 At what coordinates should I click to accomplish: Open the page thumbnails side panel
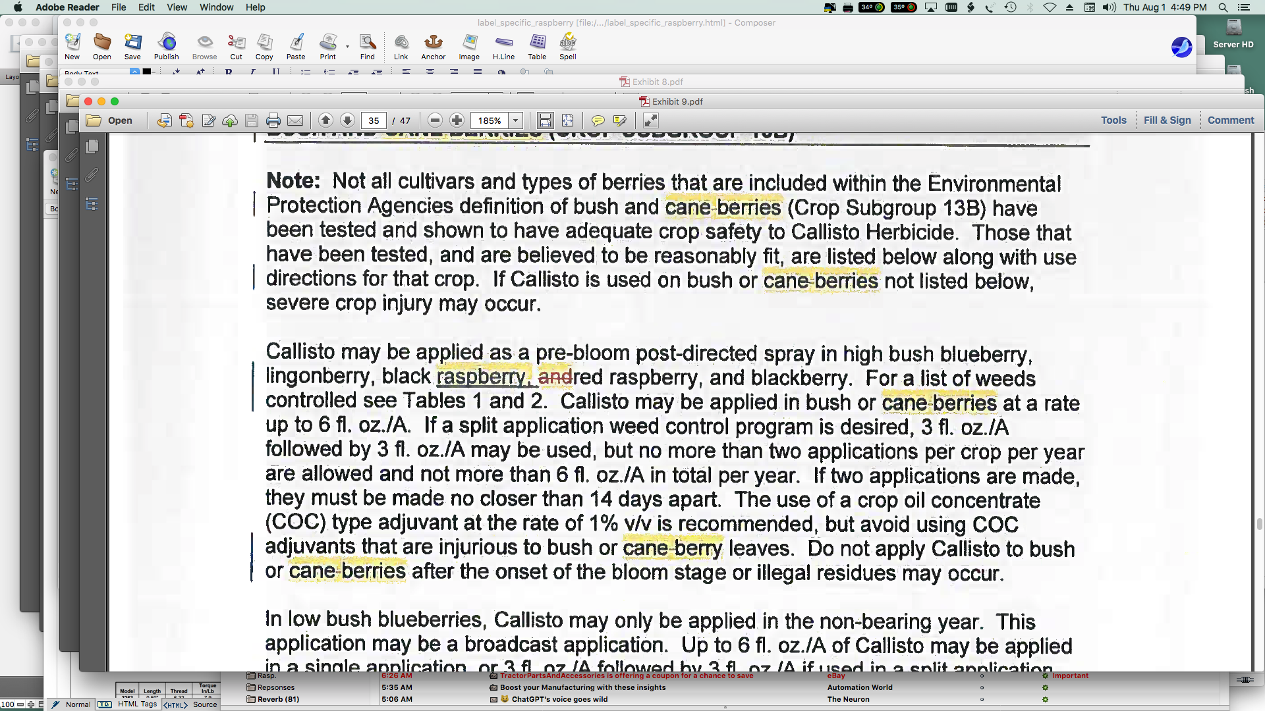[92, 146]
